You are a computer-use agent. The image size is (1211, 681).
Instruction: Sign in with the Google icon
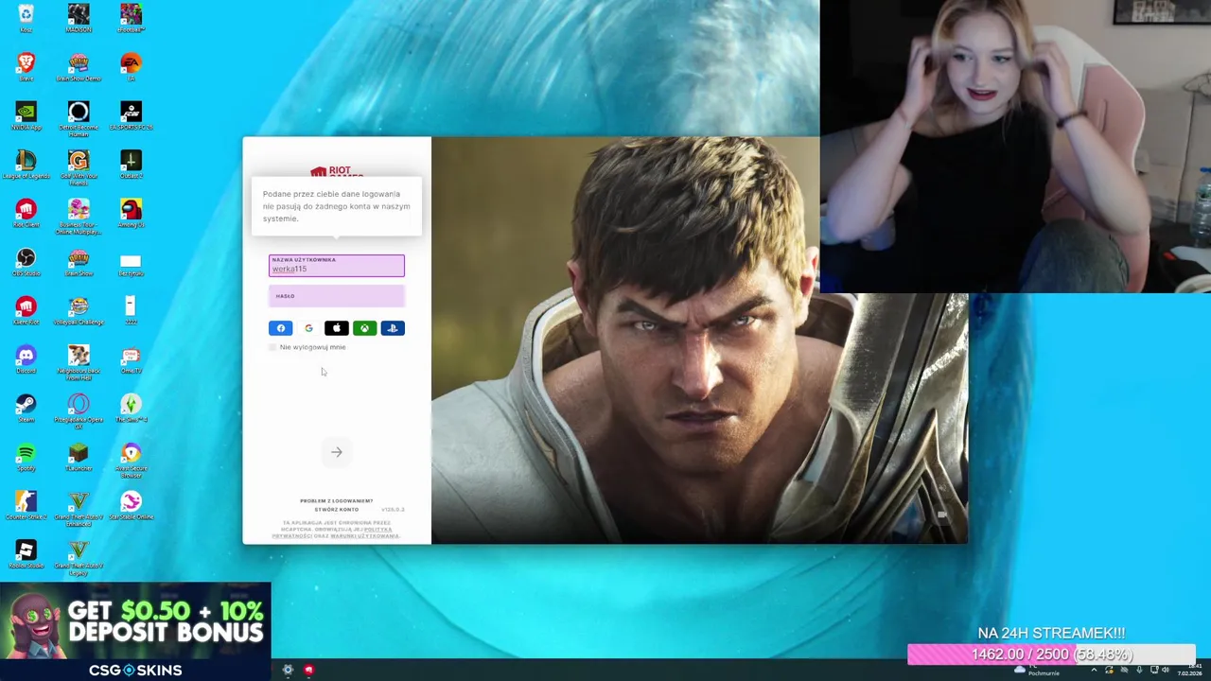point(308,328)
